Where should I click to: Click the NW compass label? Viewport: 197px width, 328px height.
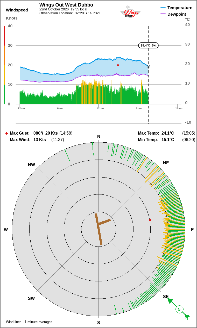31,165
